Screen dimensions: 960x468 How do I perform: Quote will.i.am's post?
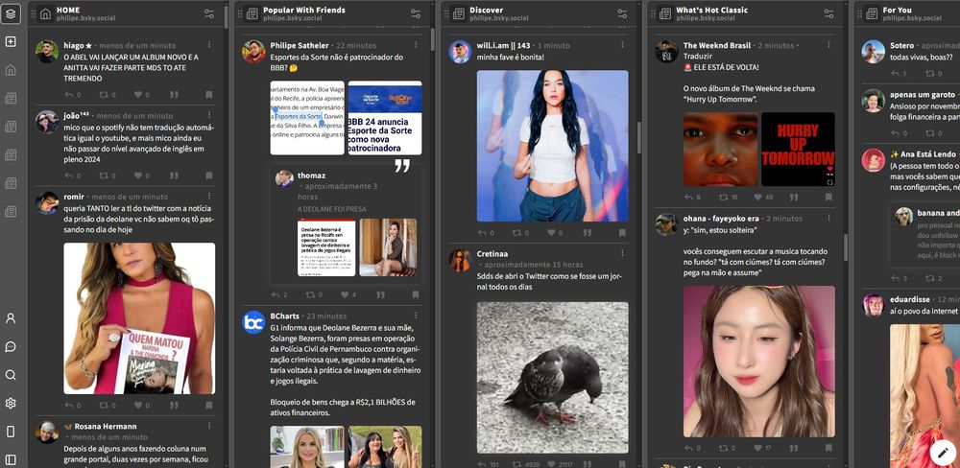coord(588,233)
